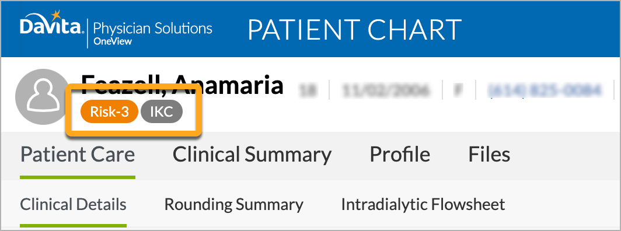This screenshot has width=621, height=231.
Task: Click the PATIENT CHART header title
Action: pos(355,30)
